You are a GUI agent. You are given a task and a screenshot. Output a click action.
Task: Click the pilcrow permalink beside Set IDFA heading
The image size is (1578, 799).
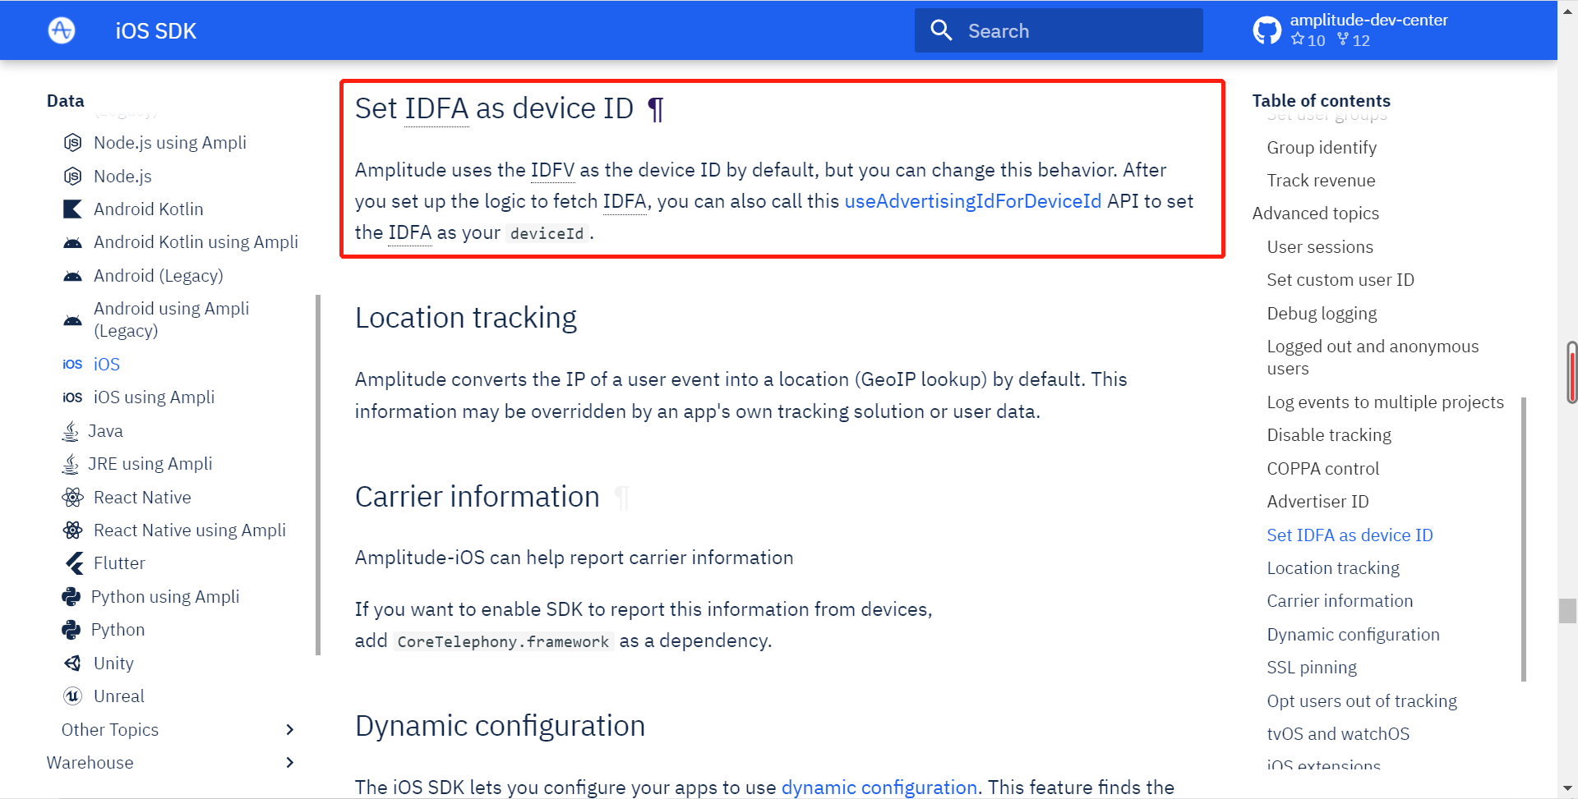pos(655,109)
